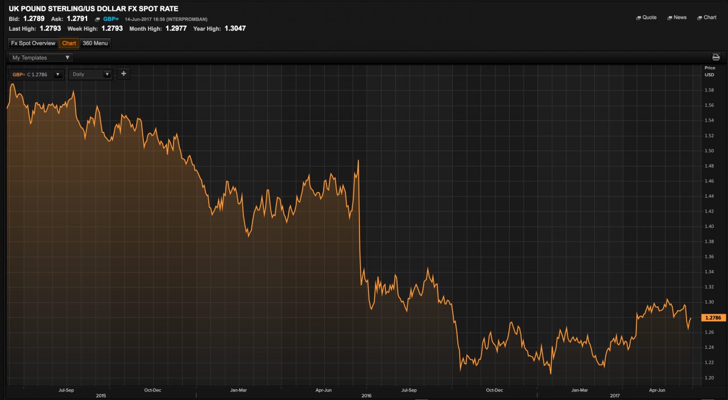The height and width of the screenshot is (400, 728).
Task: Open the My Templates dropdown
Action: coord(41,57)
